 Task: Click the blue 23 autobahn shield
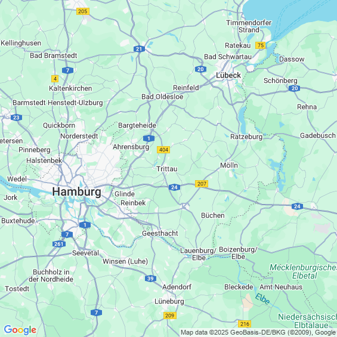[16, 118]
